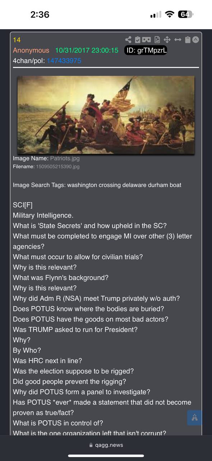212x461 pixels.
Task: Tap the share icon on post 14
Action: (x=128, y=40)
